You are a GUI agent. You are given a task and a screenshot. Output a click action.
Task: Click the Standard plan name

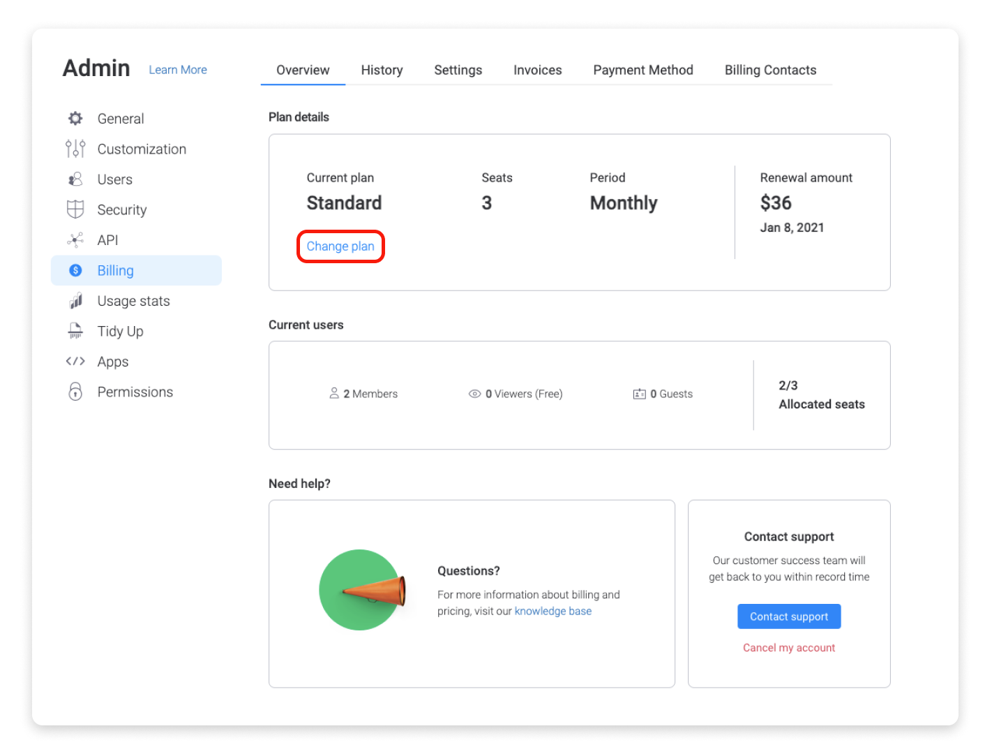point(344,203)
